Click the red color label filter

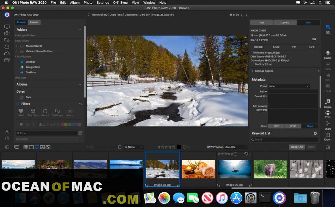62,124
